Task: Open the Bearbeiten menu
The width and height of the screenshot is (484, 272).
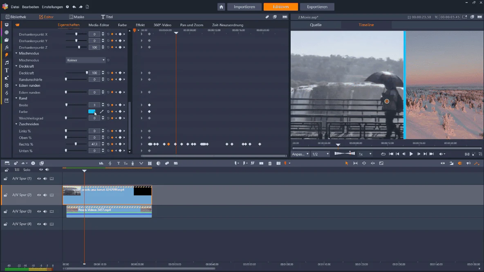Action: tap(31, 7)
